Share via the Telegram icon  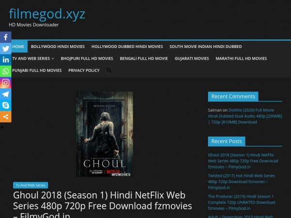click(x=5, y=94)
